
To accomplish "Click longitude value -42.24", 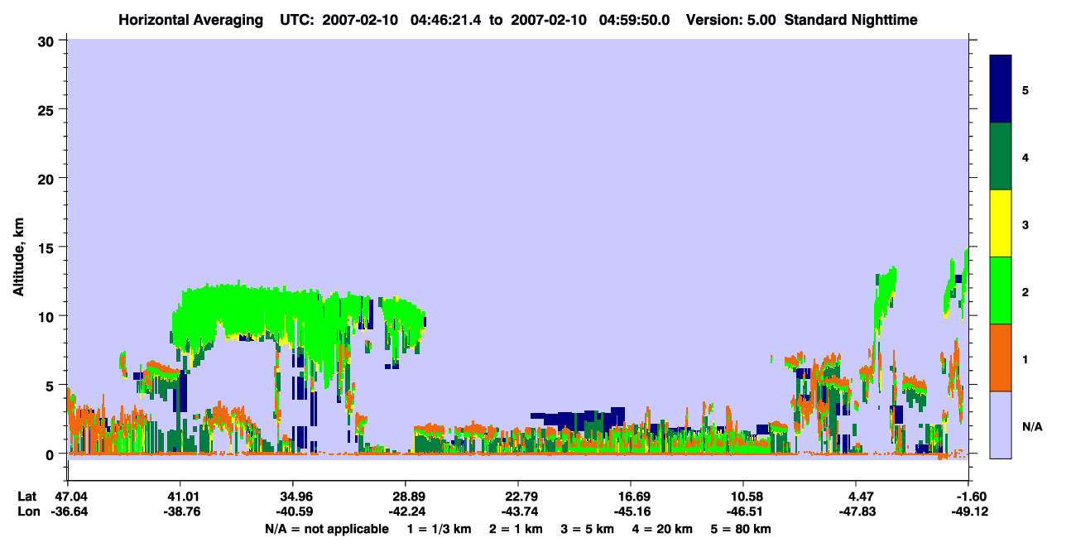I will point(406,511).
